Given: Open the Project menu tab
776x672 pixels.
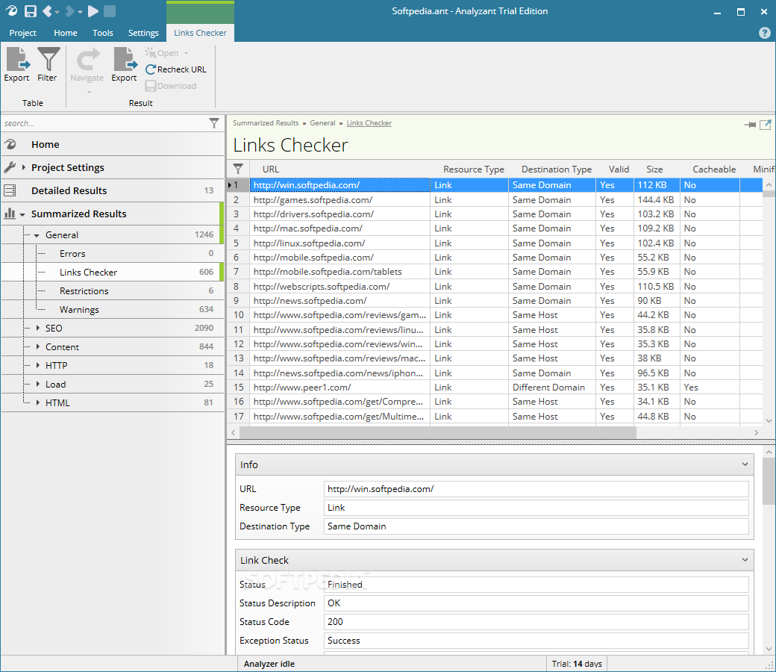Looking at the screenshot, I should (23, 33).
